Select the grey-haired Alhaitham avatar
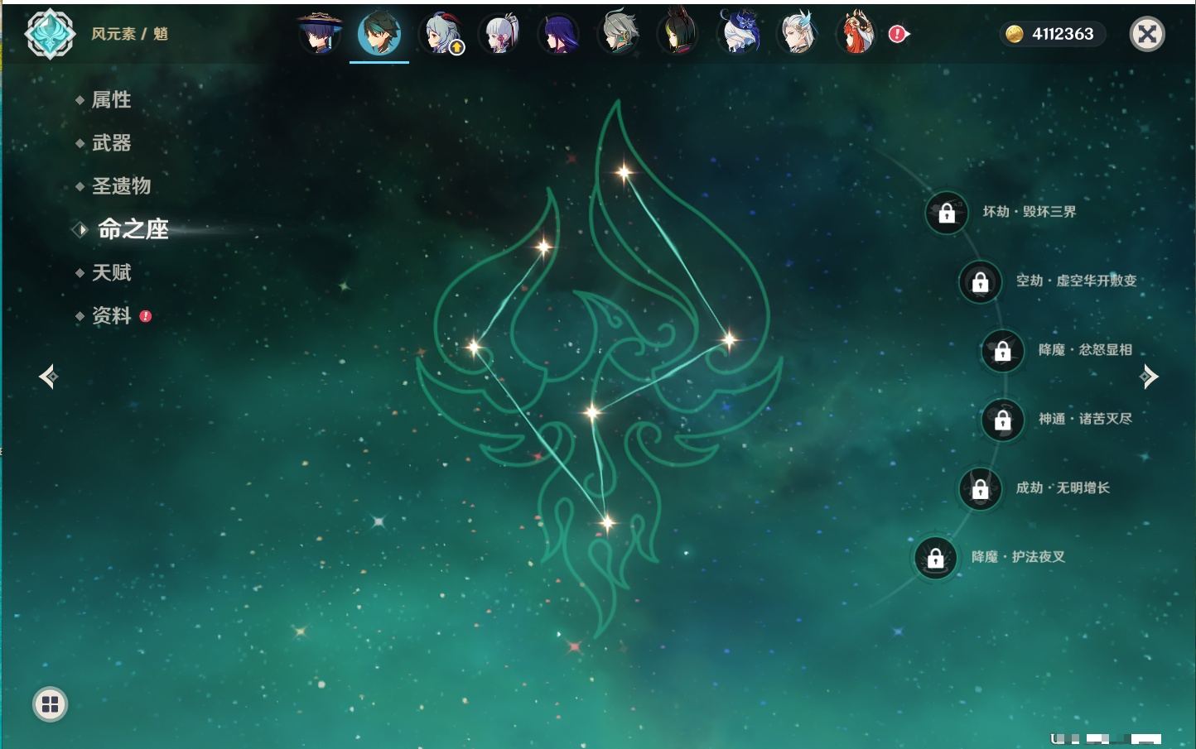Screen dimensions: 1196x749 [619, 34]
